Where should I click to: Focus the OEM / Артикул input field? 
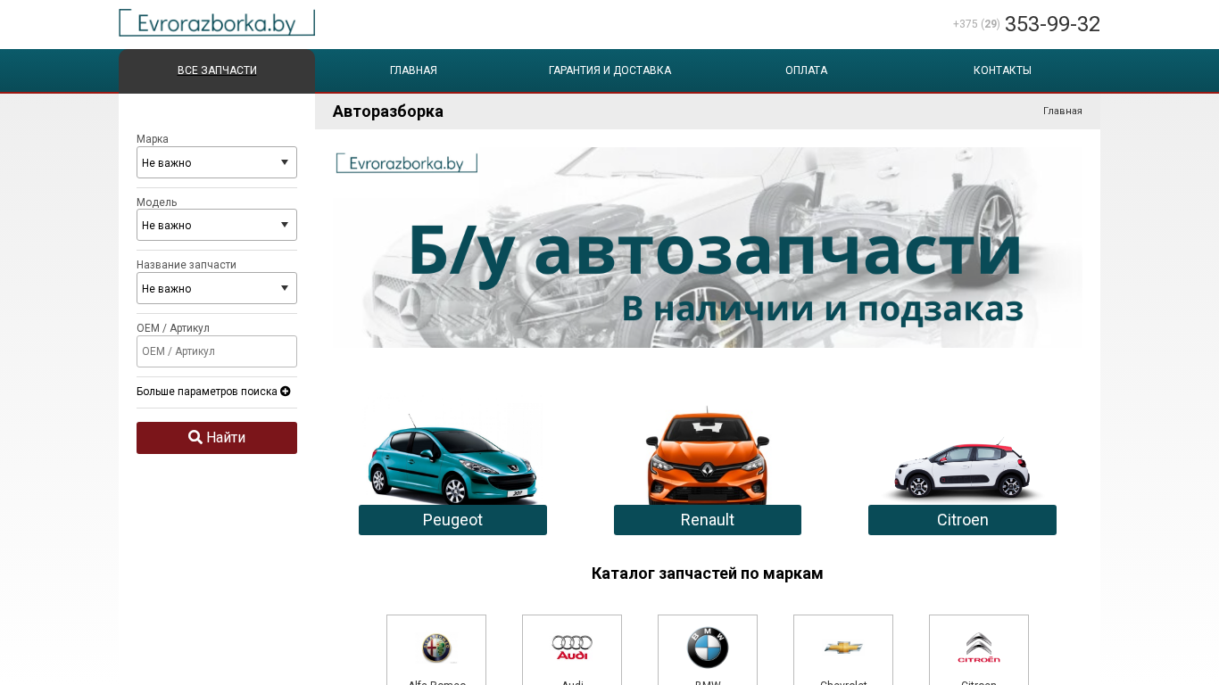pos(217,351)
